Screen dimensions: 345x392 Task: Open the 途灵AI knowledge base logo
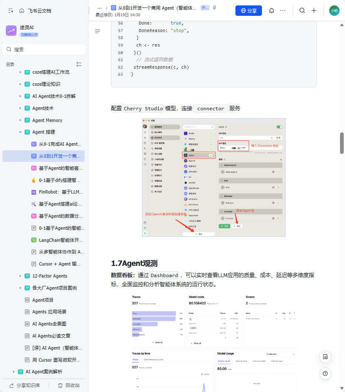coord(11,30)
